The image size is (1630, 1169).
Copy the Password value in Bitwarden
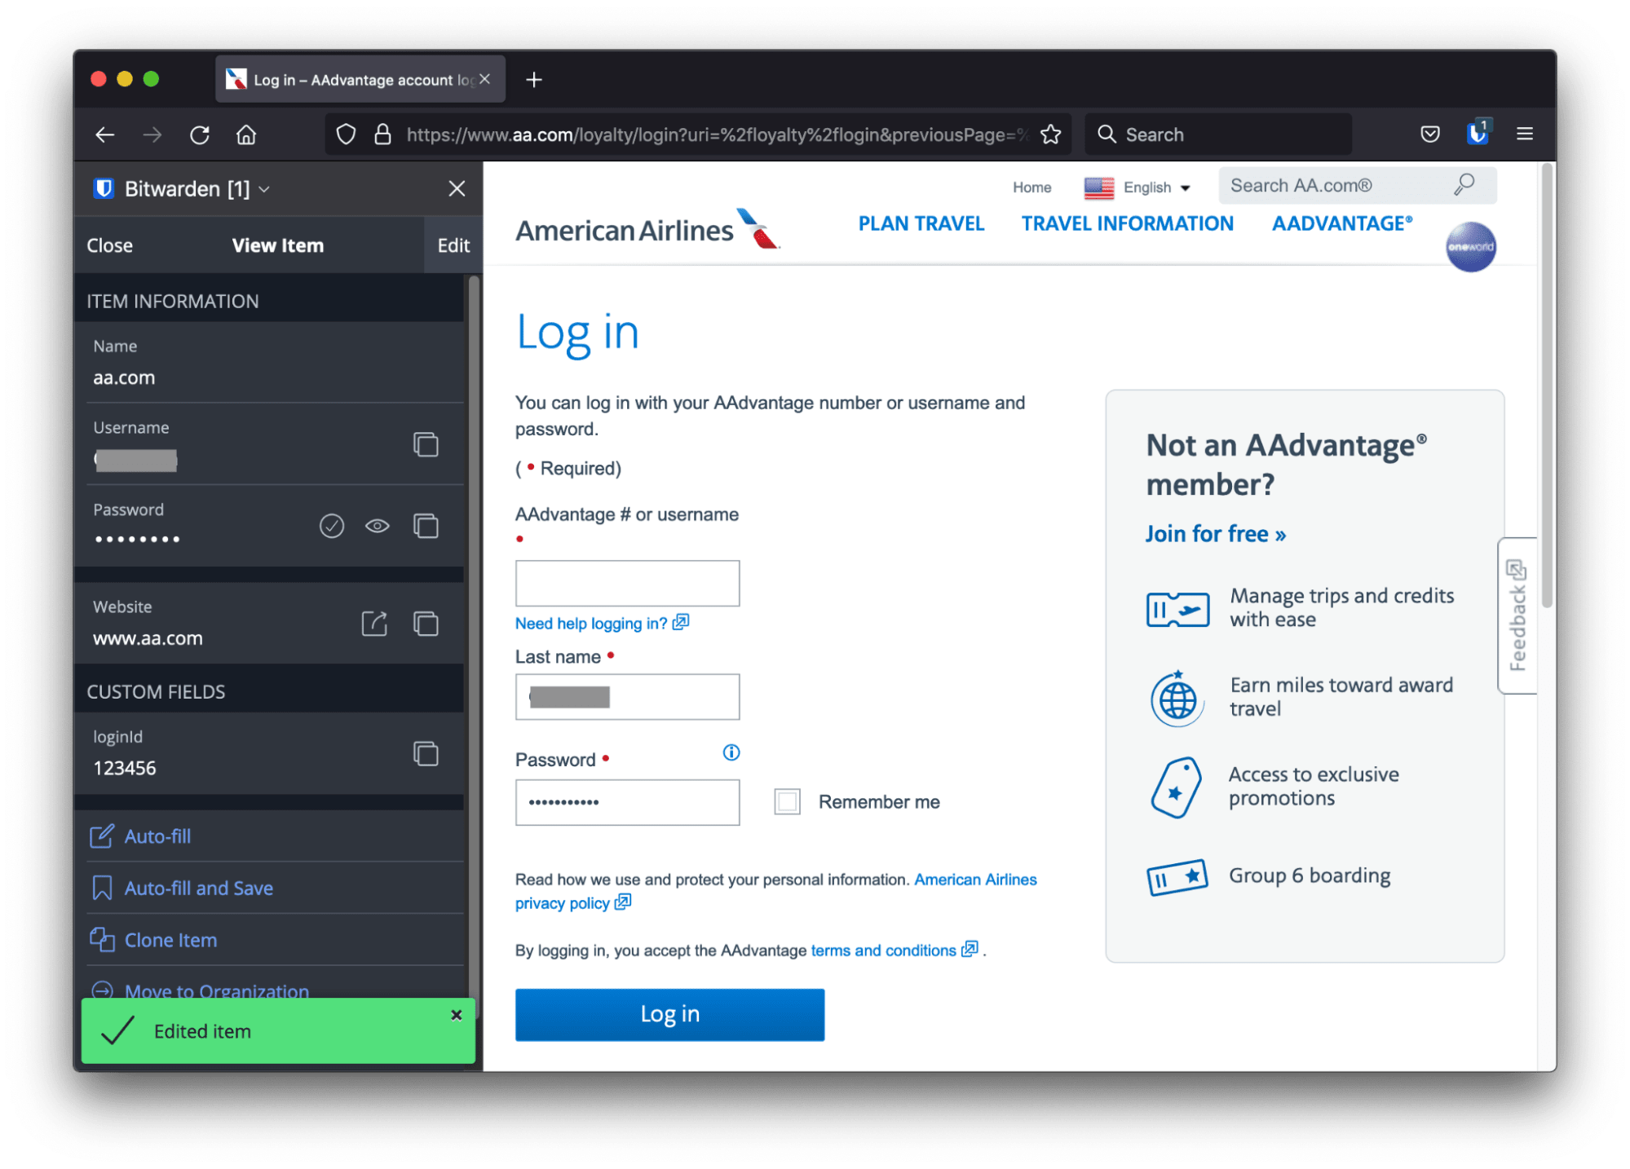coord(425,526)
